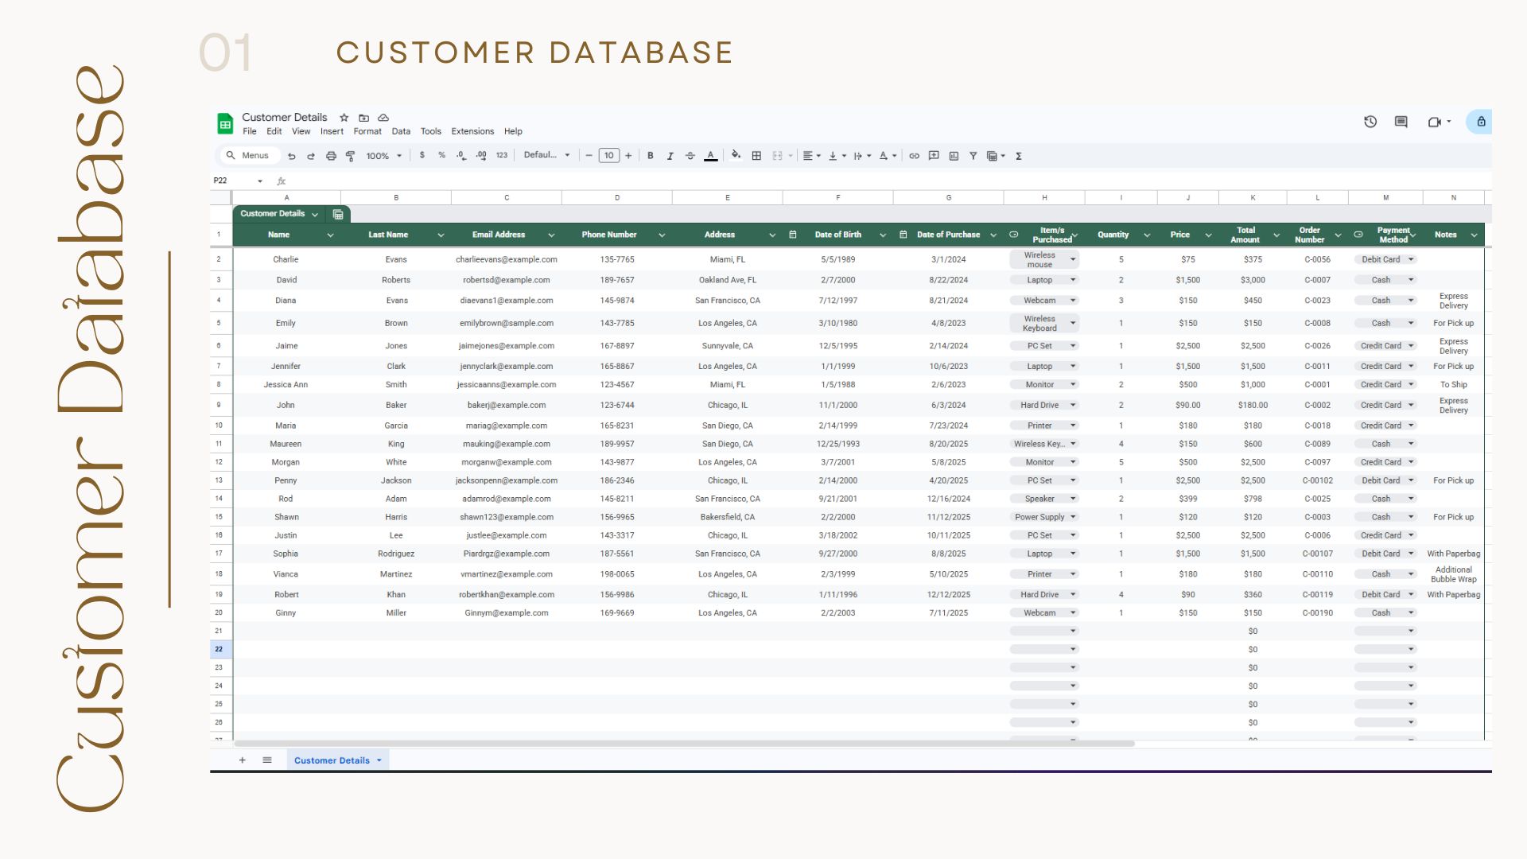The height and width of the screenshot is (859, 1527).
Task: Click the Create a filter icon
Action: pos(973,156)
